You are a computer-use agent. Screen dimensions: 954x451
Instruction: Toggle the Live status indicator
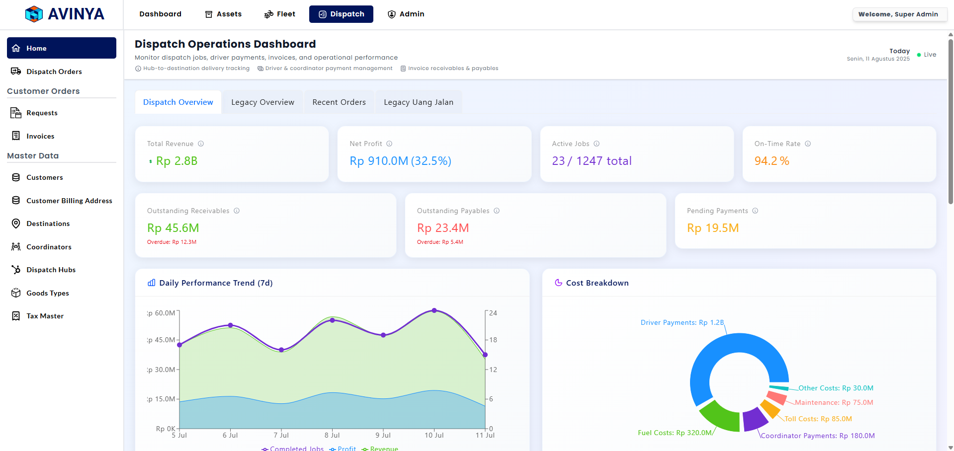pos(918,55)
